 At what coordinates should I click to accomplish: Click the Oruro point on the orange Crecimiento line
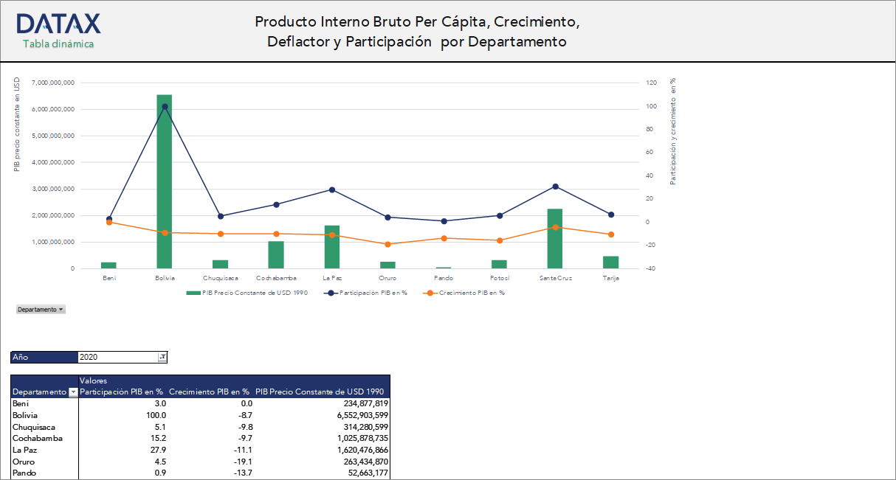388,243
